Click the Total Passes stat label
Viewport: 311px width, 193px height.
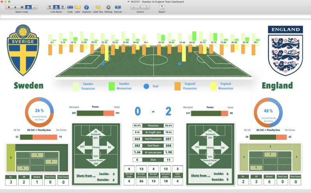point(153,146)
